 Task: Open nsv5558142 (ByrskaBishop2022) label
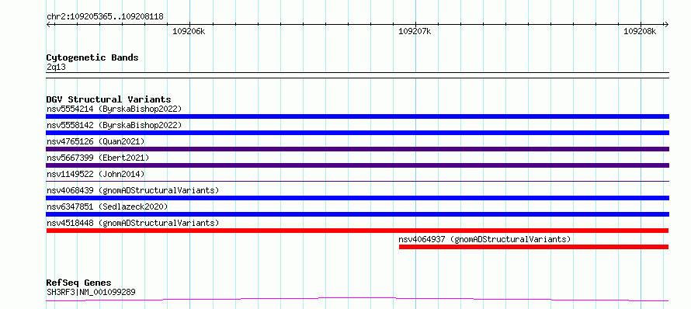coord(114,125)
